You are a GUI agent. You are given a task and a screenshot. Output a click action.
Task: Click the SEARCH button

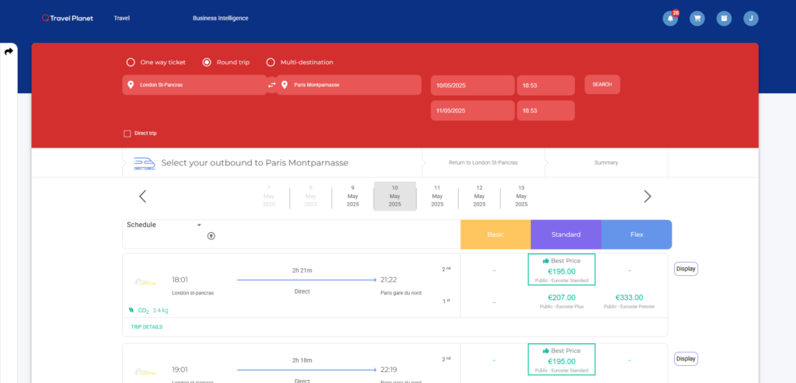point(602,85)
